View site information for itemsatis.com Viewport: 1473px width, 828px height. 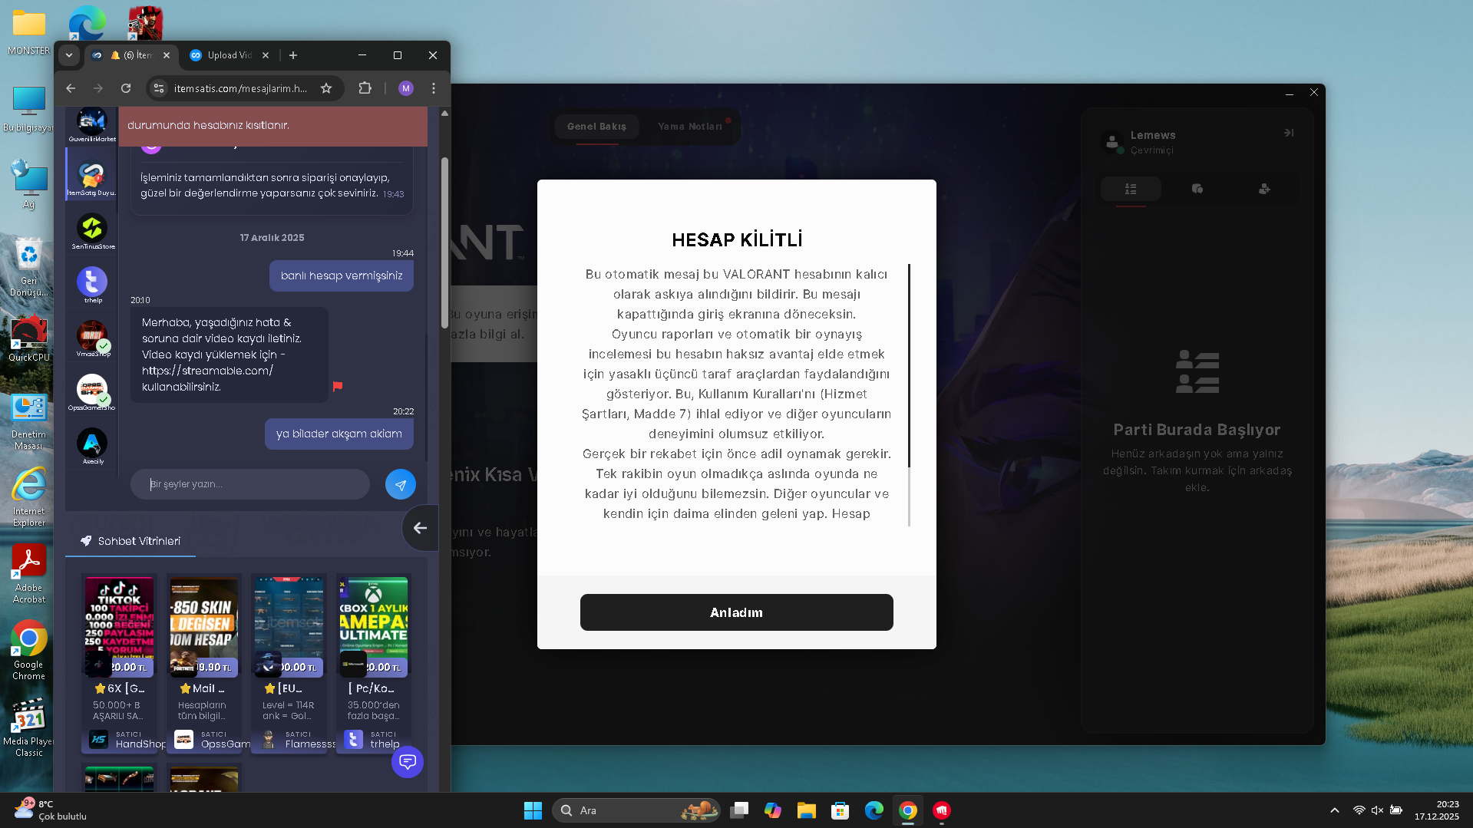pos(159,88)
